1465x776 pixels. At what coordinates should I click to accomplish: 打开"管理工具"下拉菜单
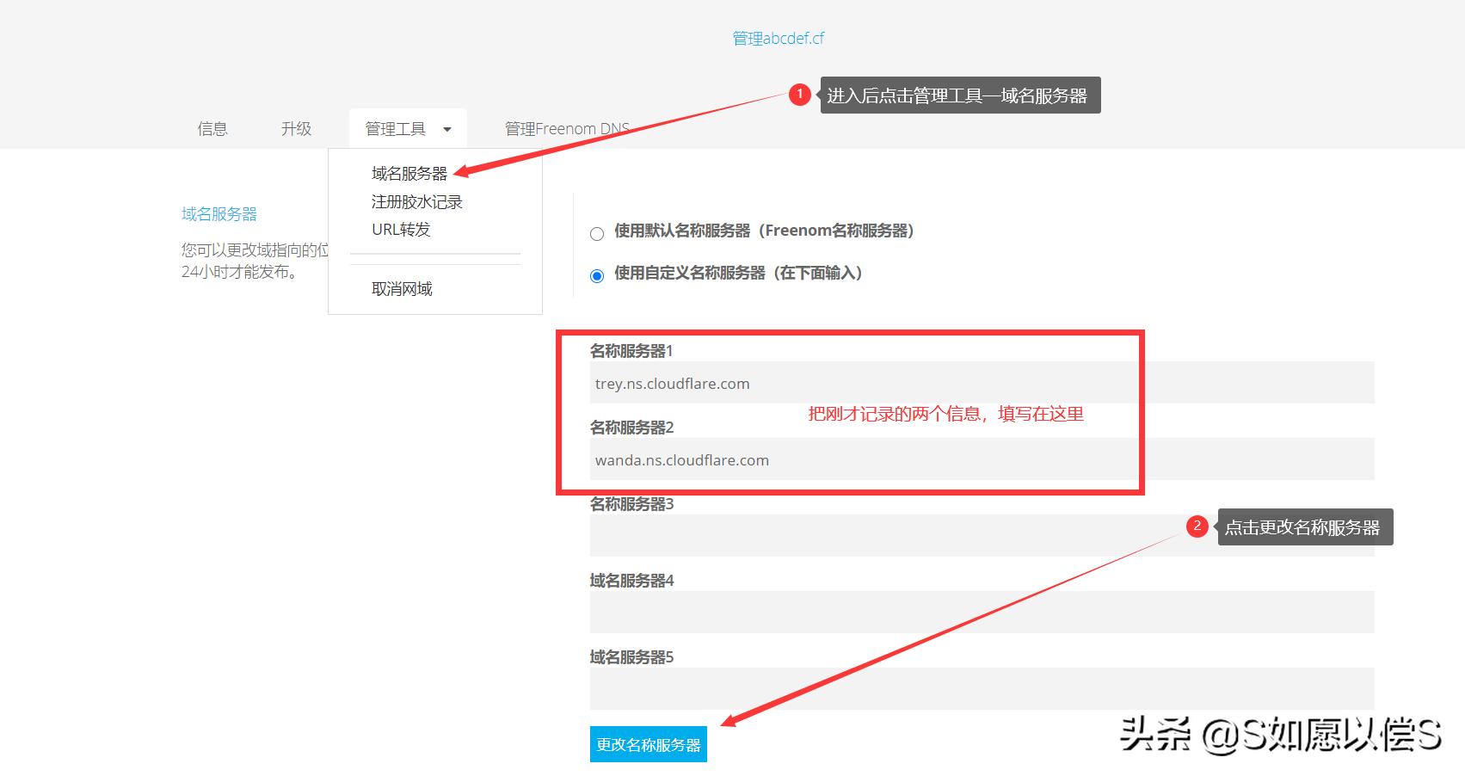(x=396, y=128)
